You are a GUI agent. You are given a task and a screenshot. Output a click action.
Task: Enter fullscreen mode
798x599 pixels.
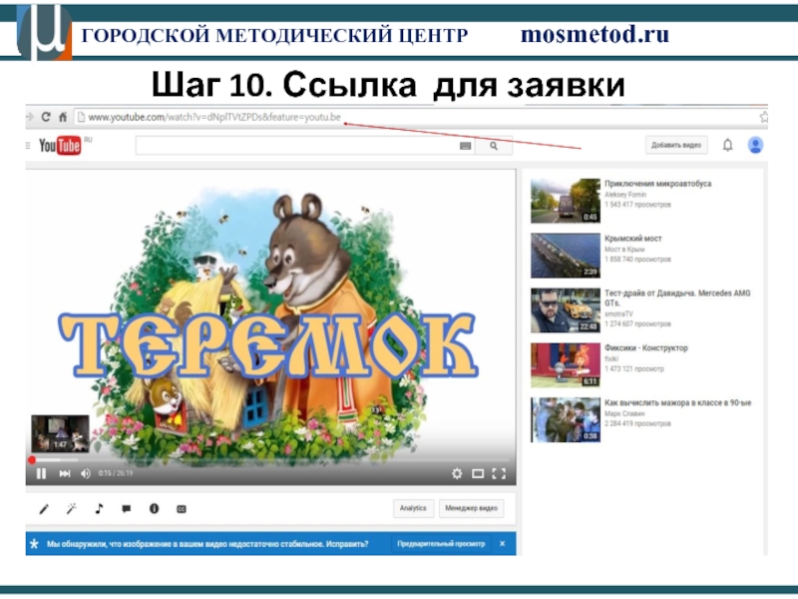click(x=499, y=473)
